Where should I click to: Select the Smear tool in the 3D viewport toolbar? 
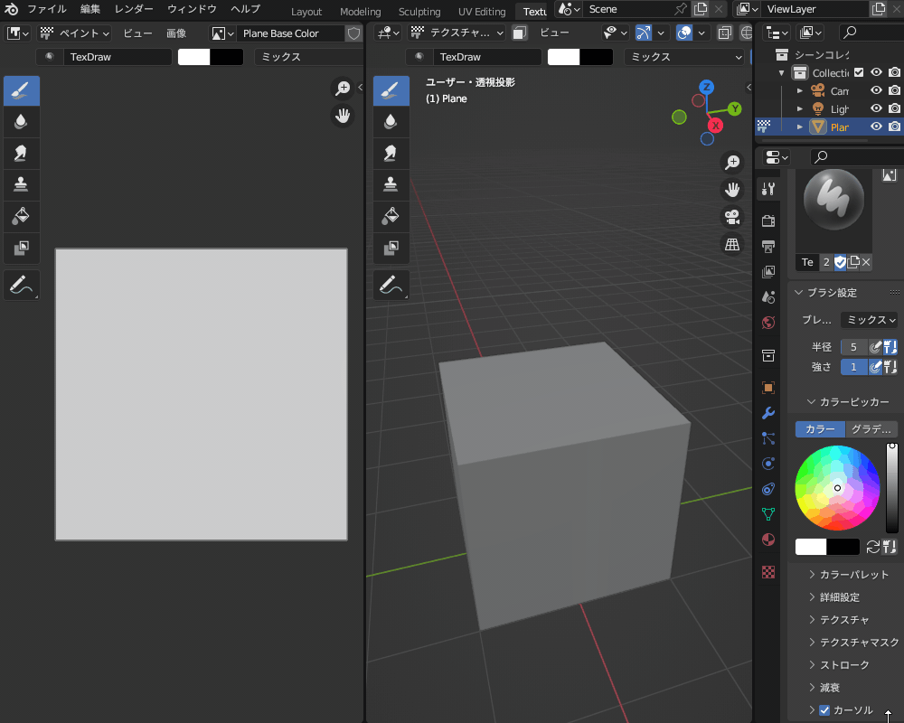(x=391, y=153)
